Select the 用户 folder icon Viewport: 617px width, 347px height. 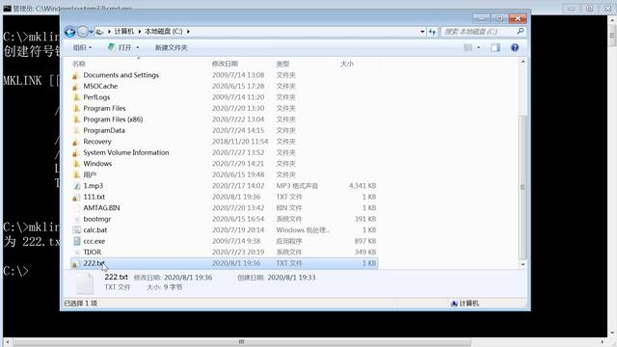click(76, 174)
